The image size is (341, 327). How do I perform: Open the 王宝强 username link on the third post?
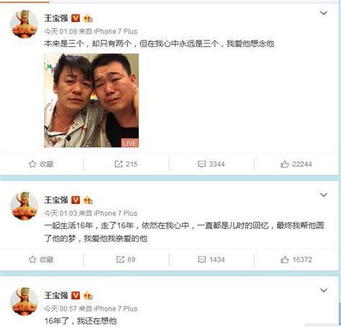(56, 295)
